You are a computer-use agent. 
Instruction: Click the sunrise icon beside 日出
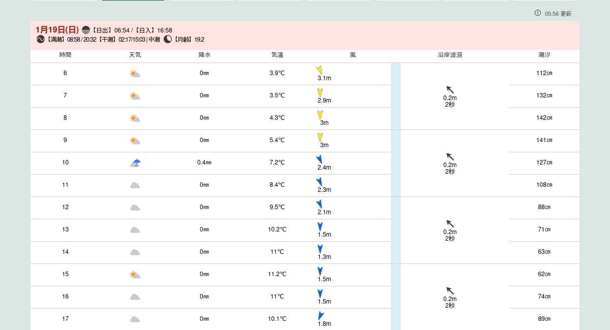coord(86,30)
